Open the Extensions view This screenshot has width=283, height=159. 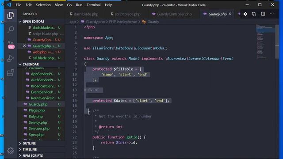pos(11,73)
